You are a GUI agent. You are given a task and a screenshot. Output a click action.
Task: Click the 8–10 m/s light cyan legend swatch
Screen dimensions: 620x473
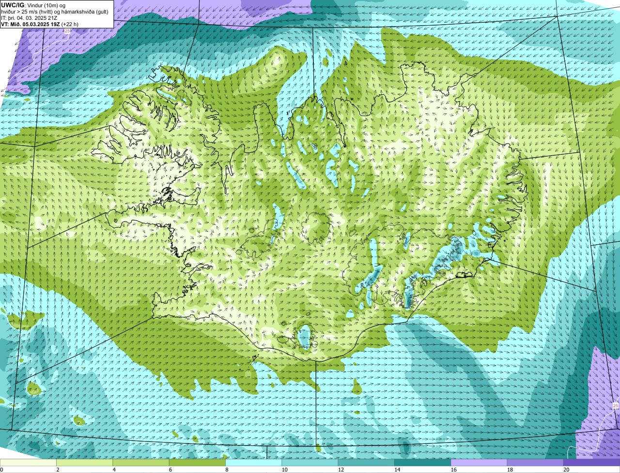[x=254, y=463]
